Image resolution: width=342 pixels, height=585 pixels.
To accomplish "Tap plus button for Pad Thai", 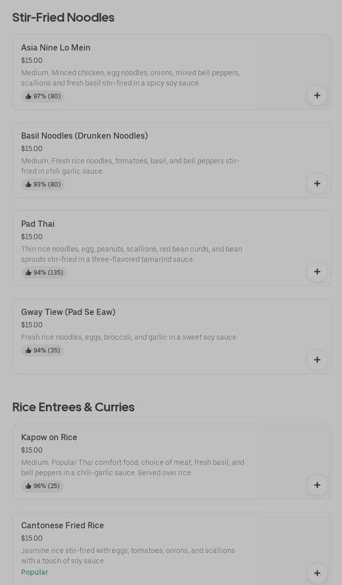I will point(317,272).
